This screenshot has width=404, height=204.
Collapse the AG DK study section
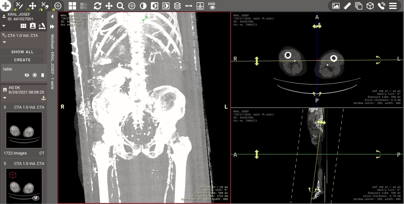[x=5, y=98]
